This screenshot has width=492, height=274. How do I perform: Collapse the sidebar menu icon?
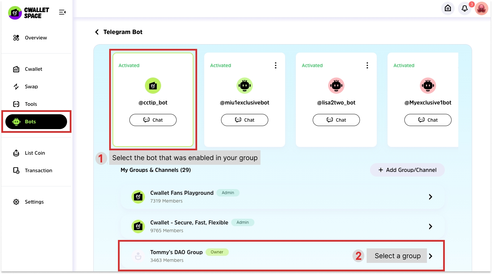62,12
